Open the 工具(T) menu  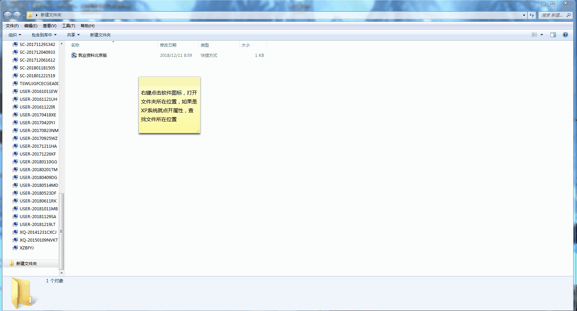pos(68,26)
